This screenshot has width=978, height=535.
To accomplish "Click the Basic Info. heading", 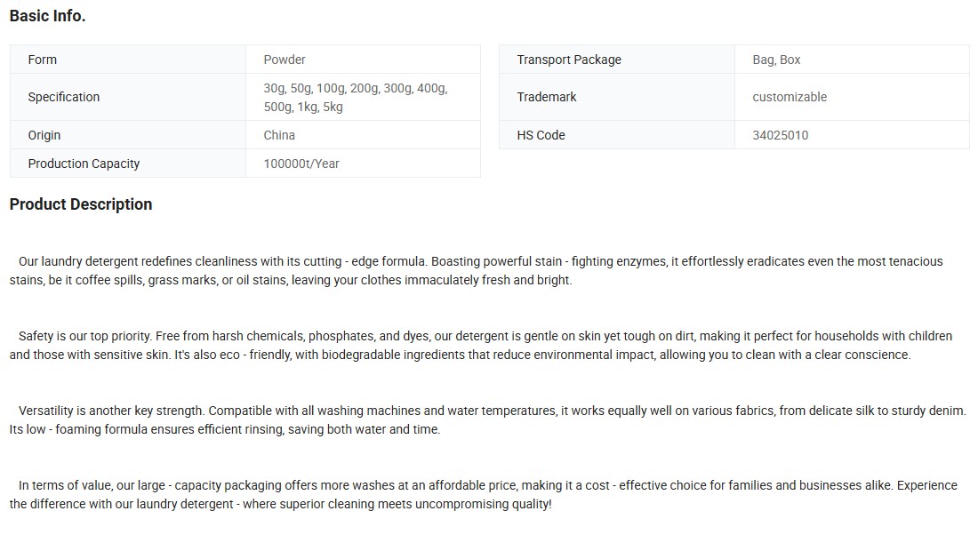I will coord(47,16).
